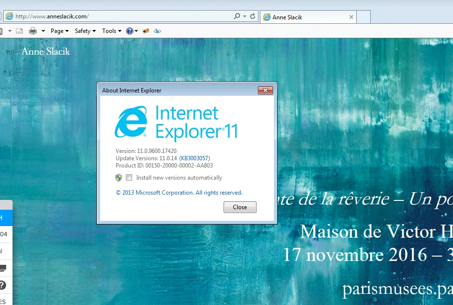
Task: Click the read mail envelope icon
Action: coord(19,31)
